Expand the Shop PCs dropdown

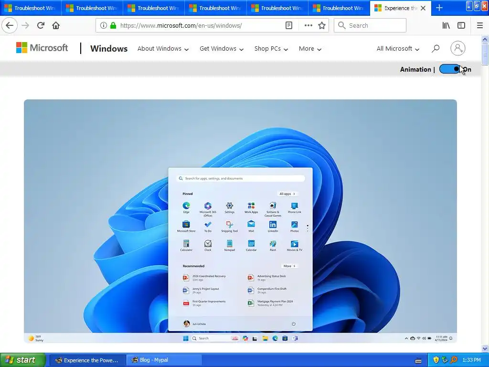(x=271, y=49)
